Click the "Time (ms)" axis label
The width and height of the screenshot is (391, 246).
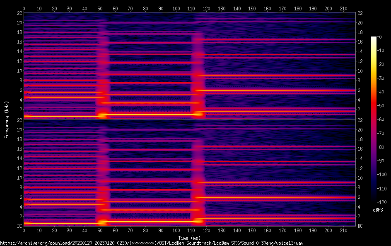click(189, 237)
